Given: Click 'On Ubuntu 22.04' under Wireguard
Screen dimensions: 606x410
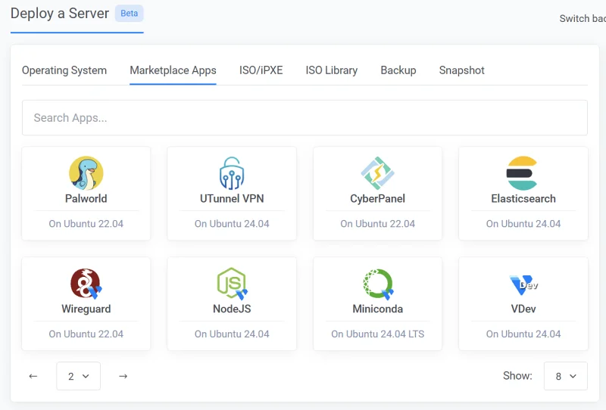Looking at the screenshot, I should coord(86,334).
